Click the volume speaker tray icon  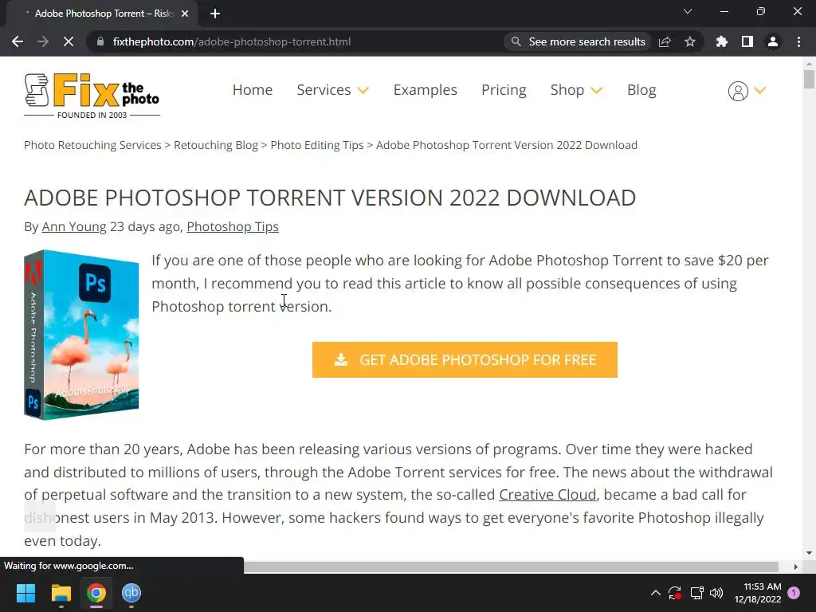716,593
